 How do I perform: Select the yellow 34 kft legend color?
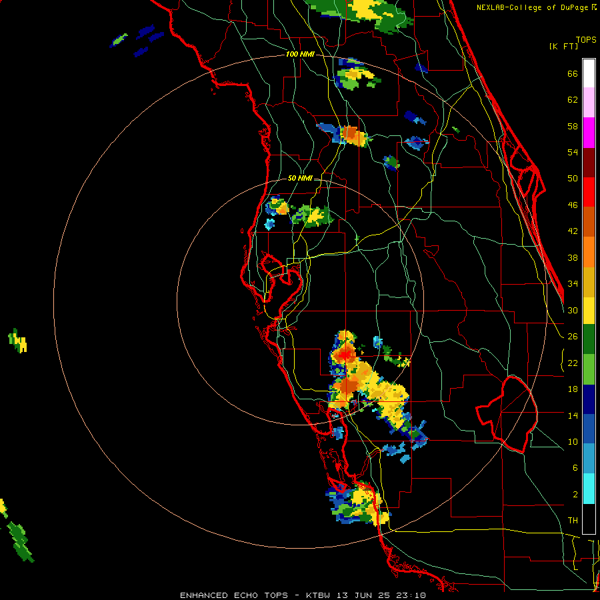(x=589, y=311)
